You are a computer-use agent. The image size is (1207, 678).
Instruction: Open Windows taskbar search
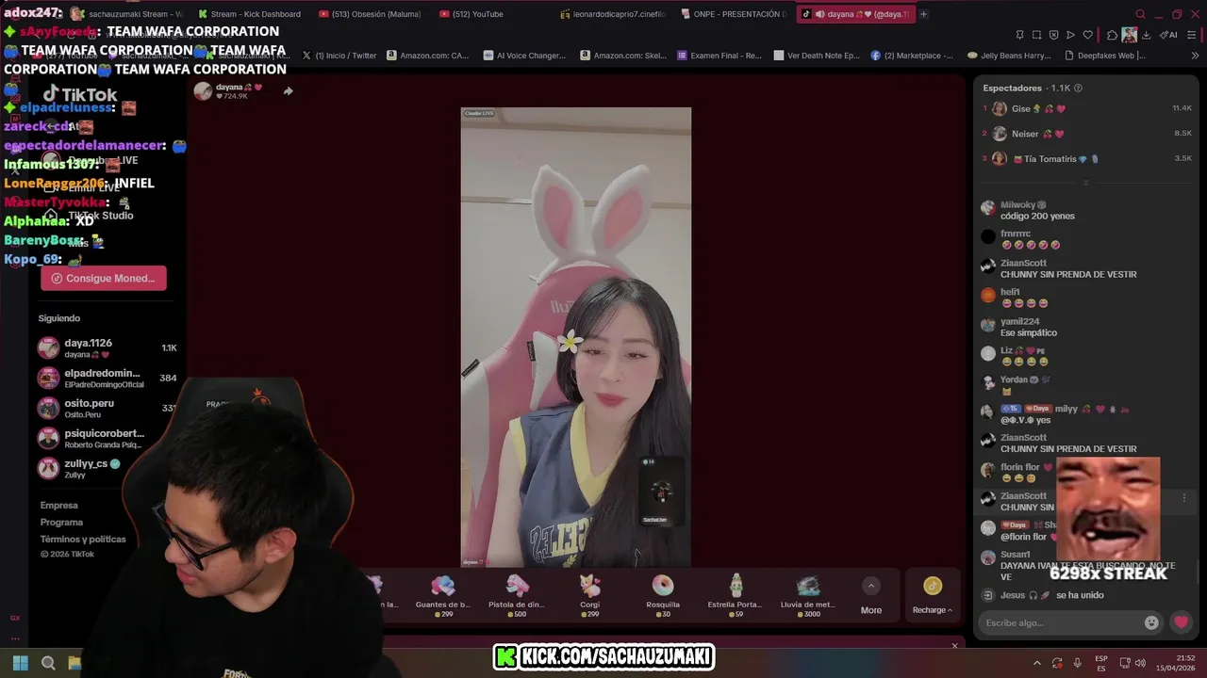coord(48,663)
